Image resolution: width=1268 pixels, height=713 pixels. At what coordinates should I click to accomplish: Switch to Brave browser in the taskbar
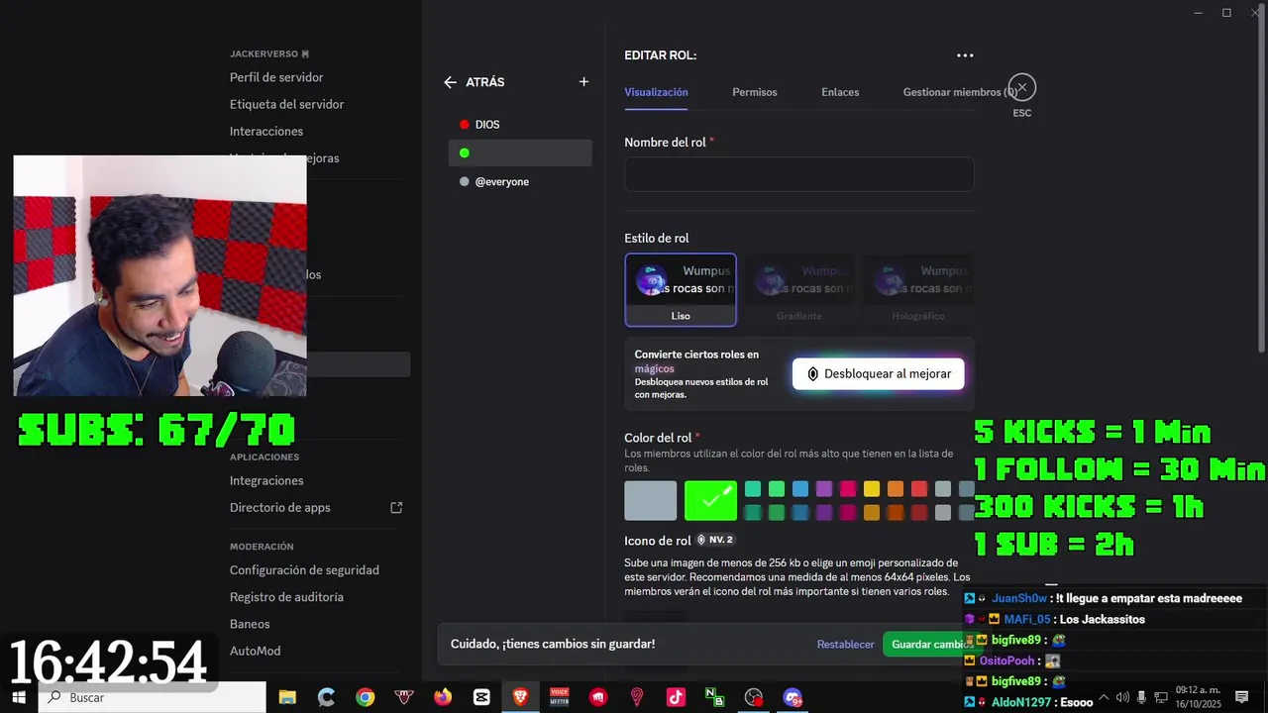(x=520, y=697)
